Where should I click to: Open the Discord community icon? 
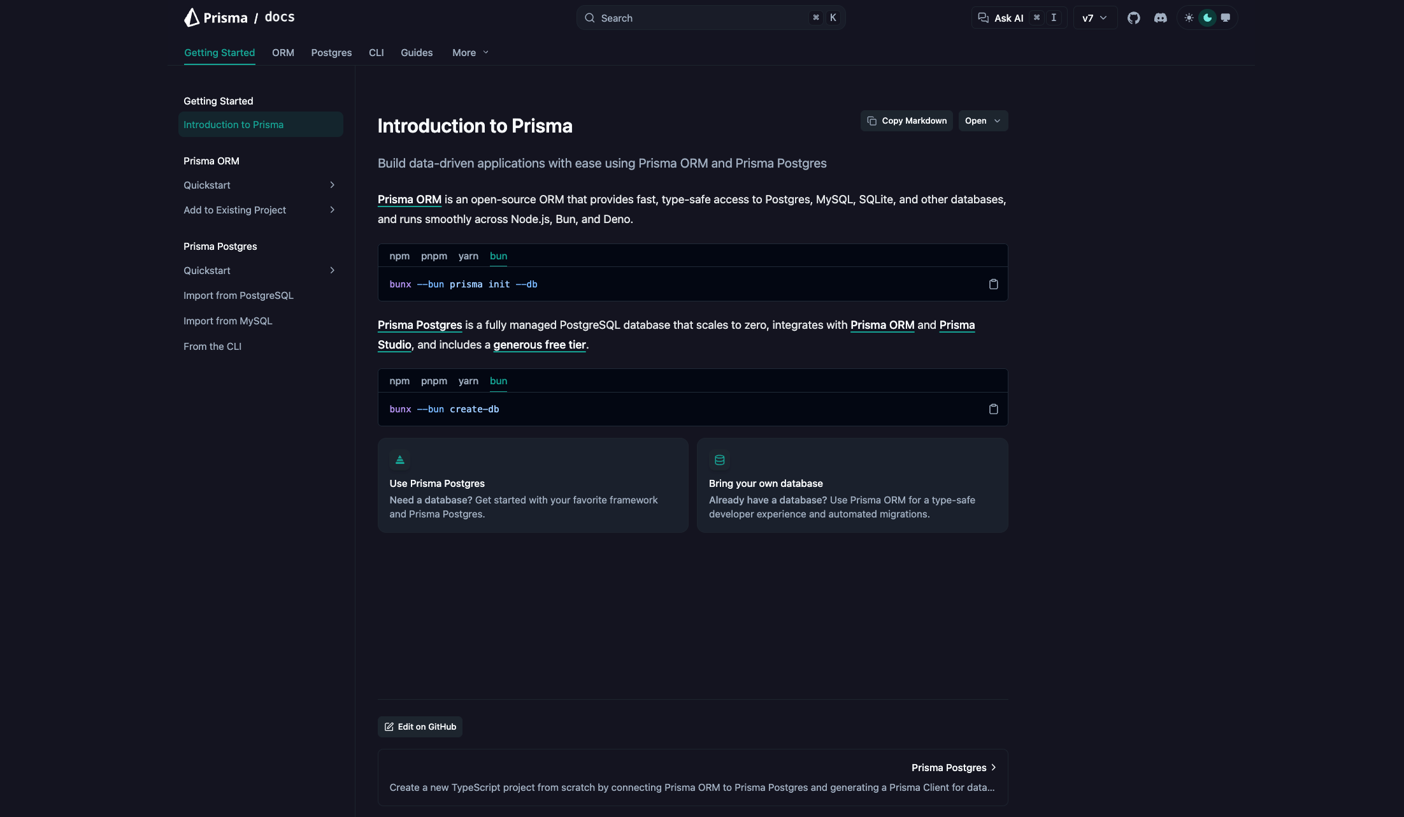(x=1161, y=18)
